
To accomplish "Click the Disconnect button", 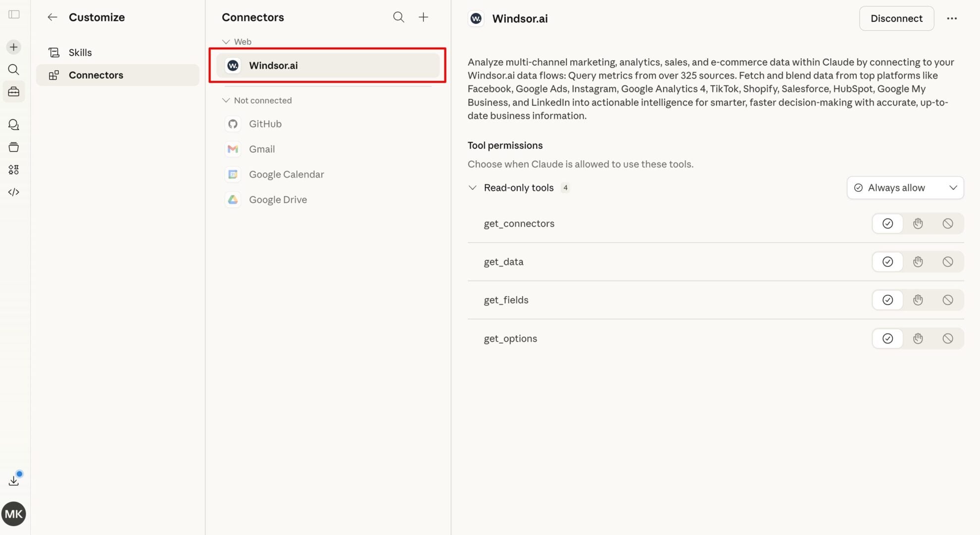I will click(x=896, y=18).
